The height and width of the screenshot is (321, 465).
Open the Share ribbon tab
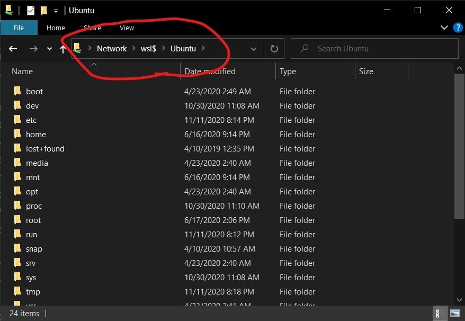pyautogui.click(x=92, y=28)
